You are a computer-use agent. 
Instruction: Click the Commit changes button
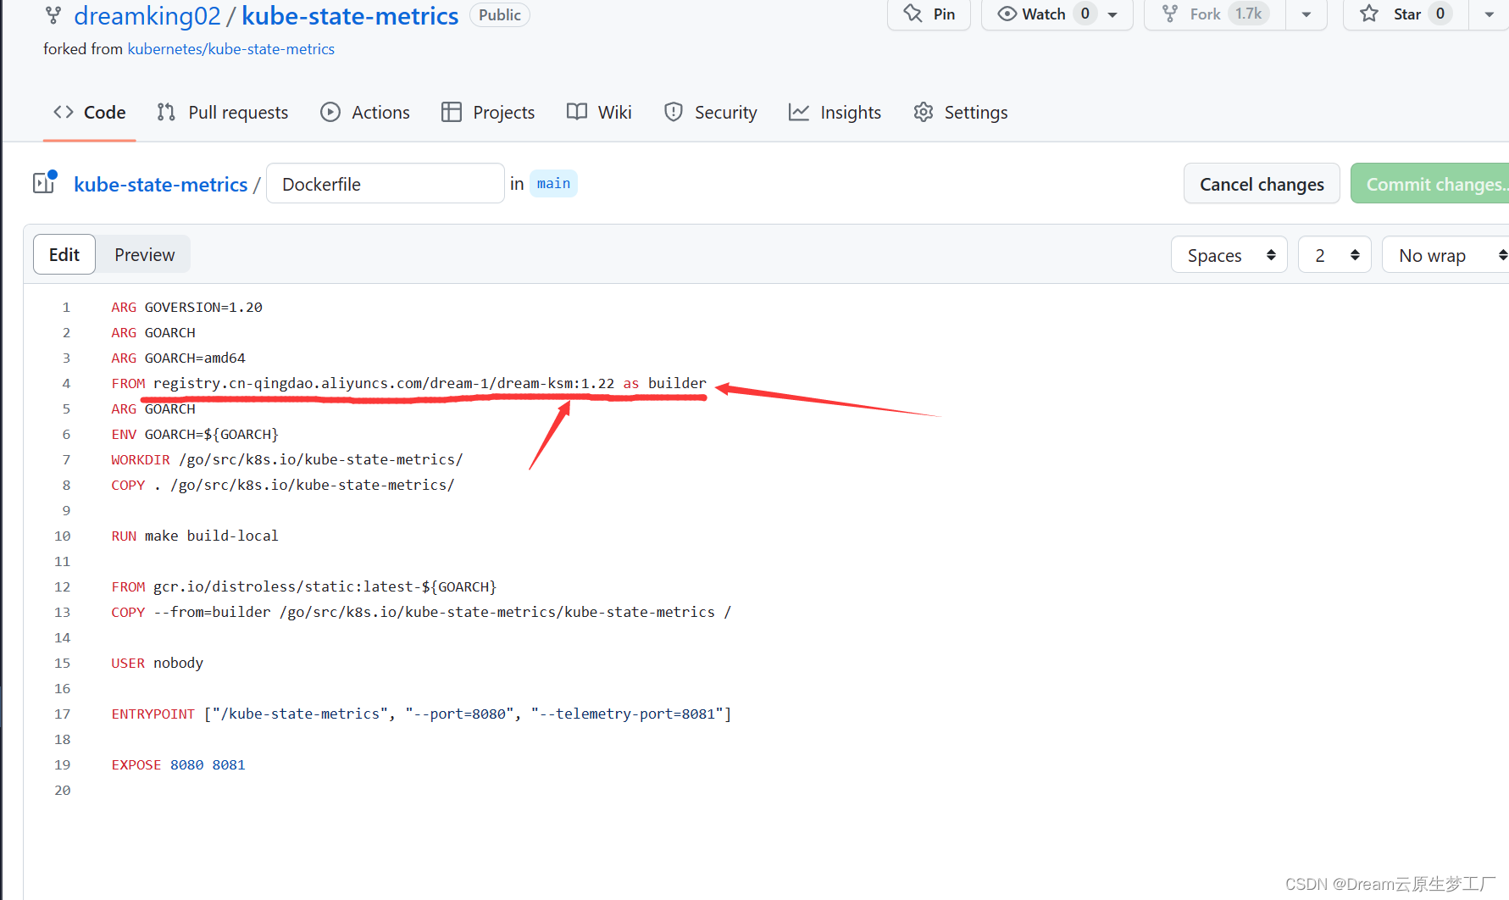(x=1430, y=184)
